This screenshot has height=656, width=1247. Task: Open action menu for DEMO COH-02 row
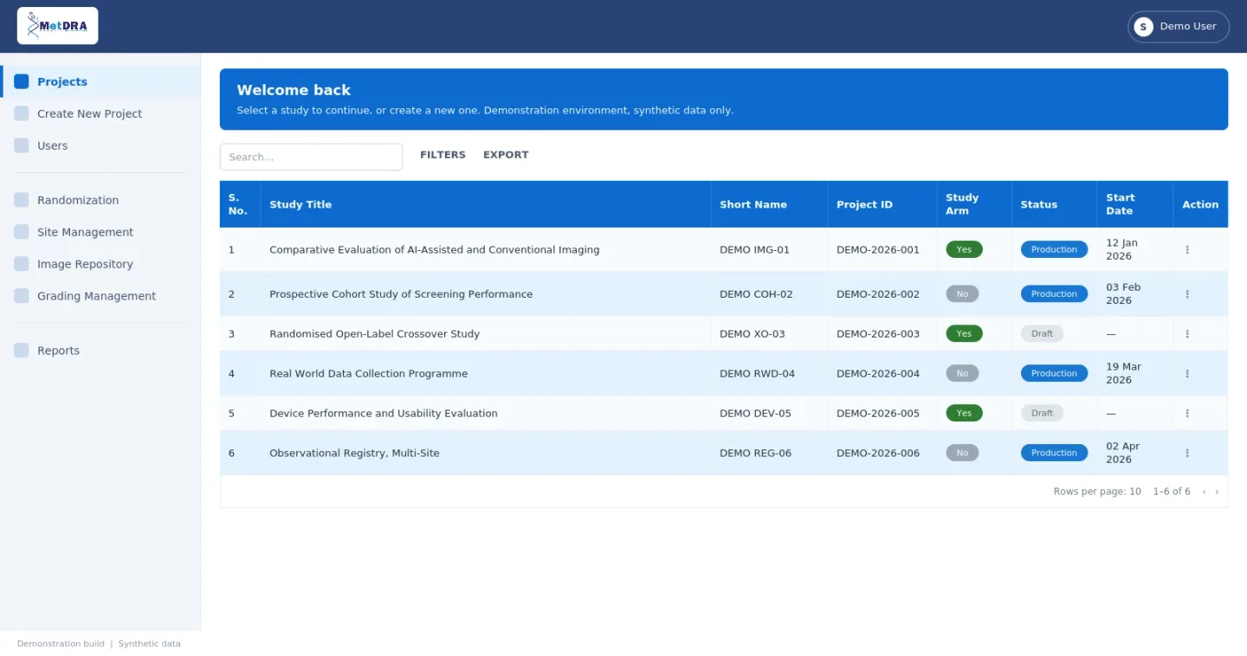point(1187,294)
